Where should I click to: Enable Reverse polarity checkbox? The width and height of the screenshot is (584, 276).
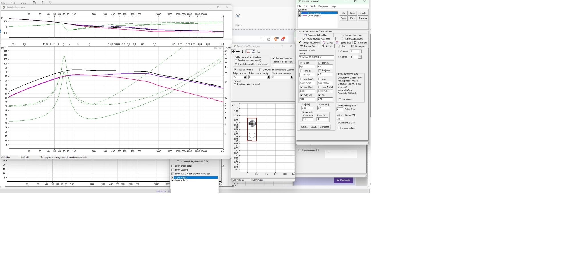click(338, 128)
